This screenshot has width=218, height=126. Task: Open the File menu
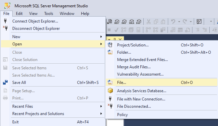(x=6, y=14)
